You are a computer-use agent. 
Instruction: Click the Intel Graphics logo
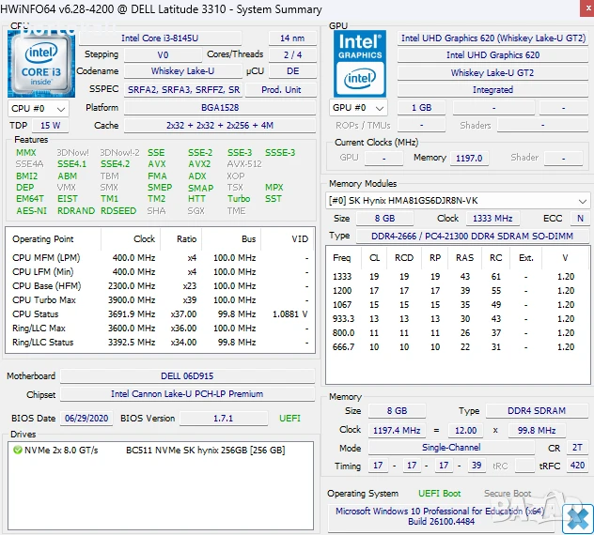[x=361, y=46]
